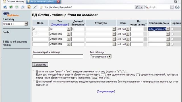Click the new tab page icon
Viewport: 182px width, 102px height.
click(4, 1)
